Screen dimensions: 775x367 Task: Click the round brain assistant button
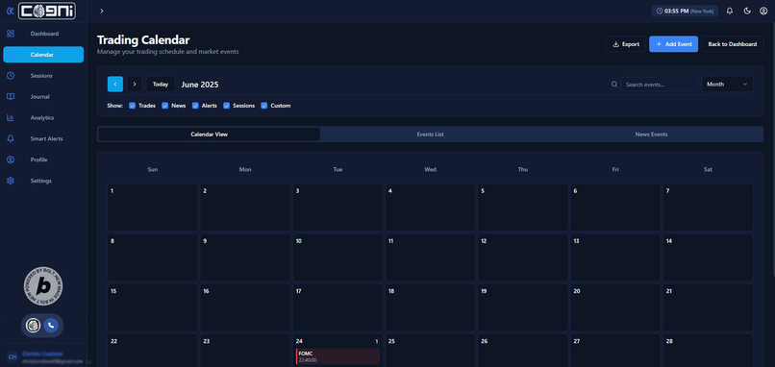click(33, 326)
